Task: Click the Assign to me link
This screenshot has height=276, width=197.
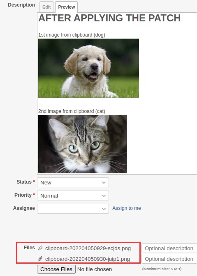Action: click(127, 208)
